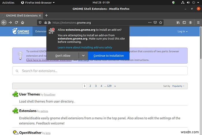Select the GNOME Shell Extensions tab
This screenshot has width=202, height=135.
22,16
